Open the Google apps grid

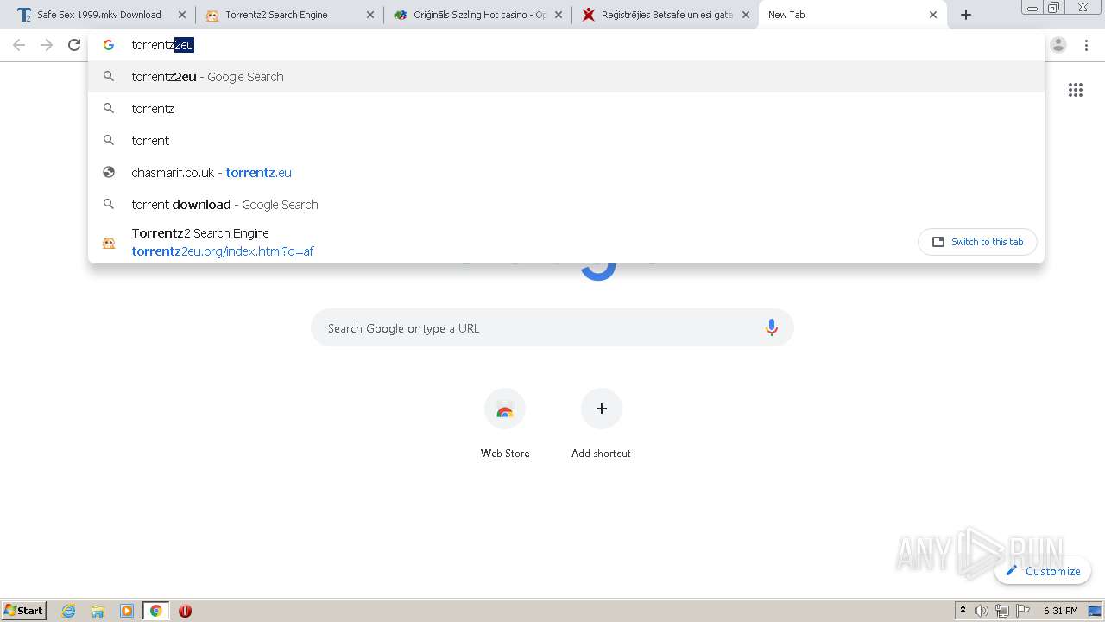pos(1076,90)
